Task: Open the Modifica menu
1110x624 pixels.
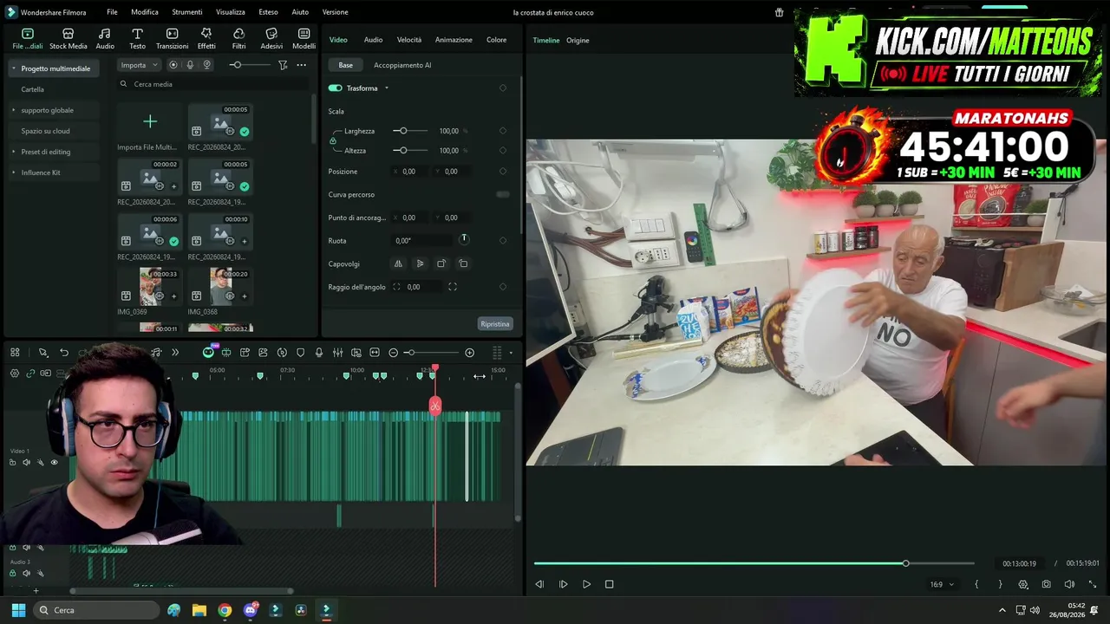Action: point(145,12)
